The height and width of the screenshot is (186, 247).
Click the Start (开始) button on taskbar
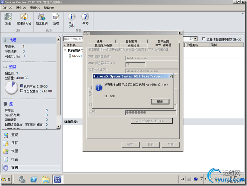(6, 179)
